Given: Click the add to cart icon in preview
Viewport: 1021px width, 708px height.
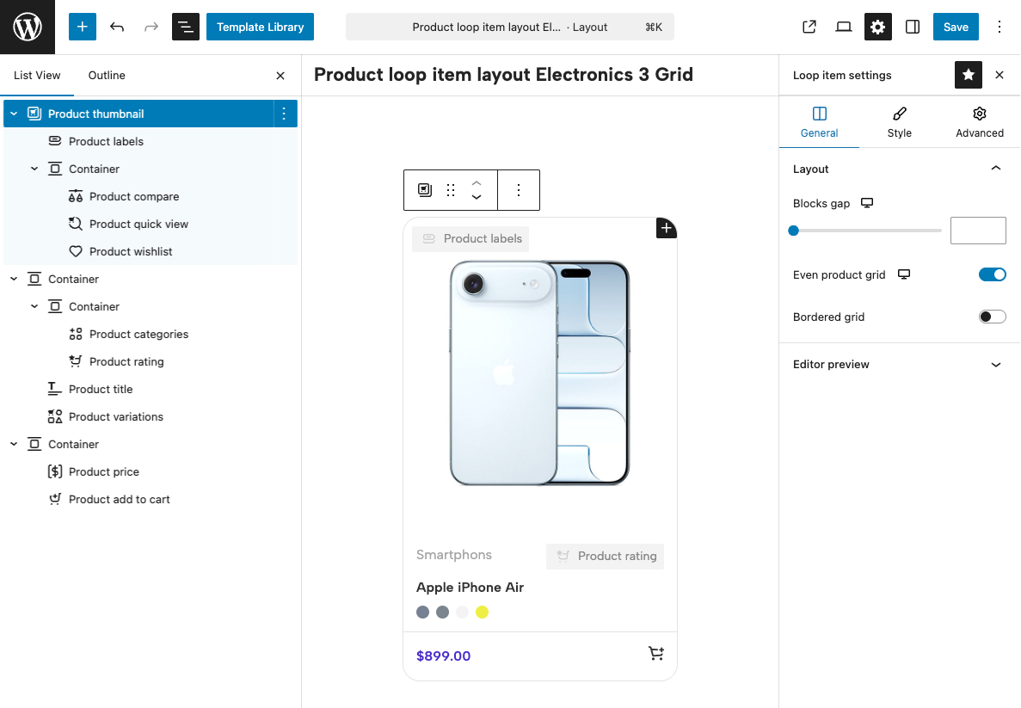Looking at the screenshot, I should [x=656, y=655].
